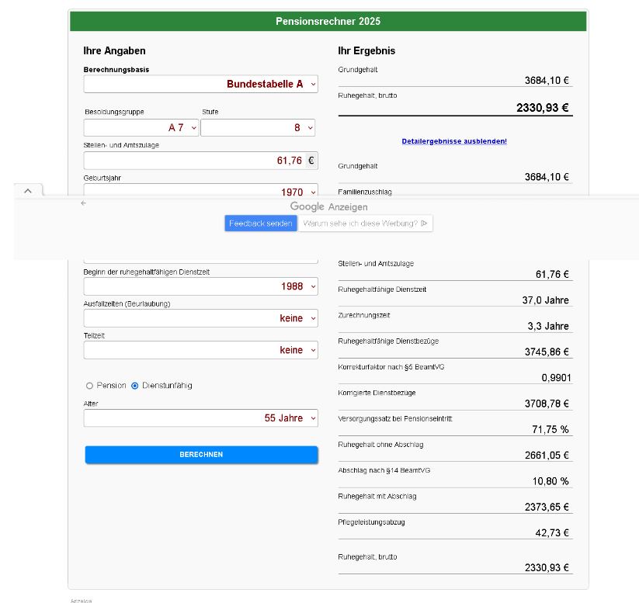
Task: Collapse the ad panel with the up chevron
Action: 27,190
